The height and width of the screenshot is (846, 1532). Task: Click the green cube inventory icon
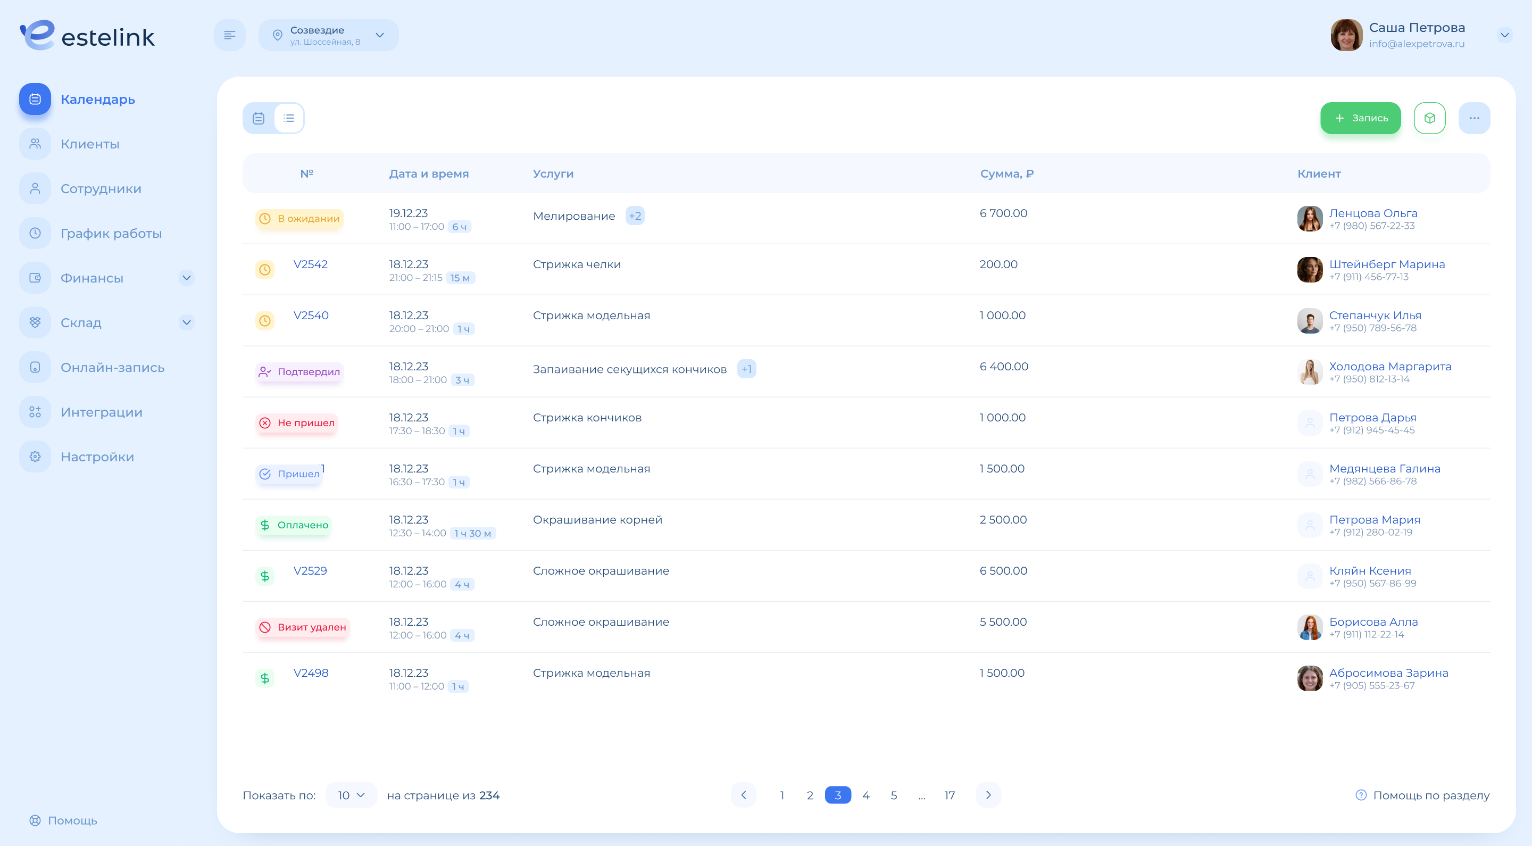click(x=1430, y=118)
